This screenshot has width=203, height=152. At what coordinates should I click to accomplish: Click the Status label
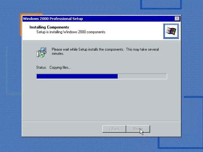point(41,67)
